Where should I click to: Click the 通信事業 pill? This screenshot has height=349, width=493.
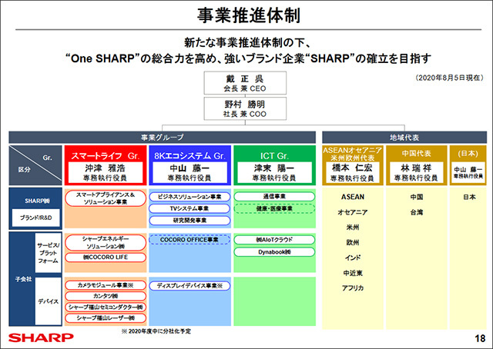tap(274, 197)
